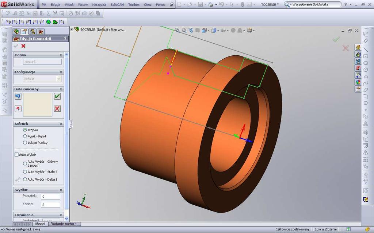Screen dimensions: 374x233
Task: Open the Okno menu
Action: coord(148,4)
